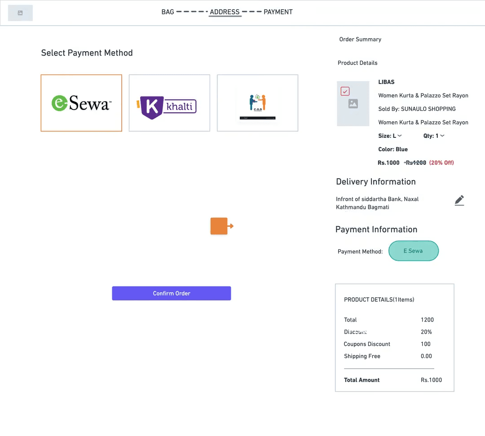The image size is (485, 436).
Task: Click the 'Coupons Discount' row label
Action: click(x=367, y=344)
